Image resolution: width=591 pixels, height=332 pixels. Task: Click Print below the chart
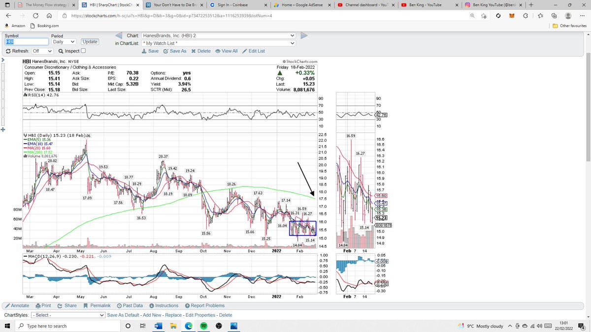(43, 305)
